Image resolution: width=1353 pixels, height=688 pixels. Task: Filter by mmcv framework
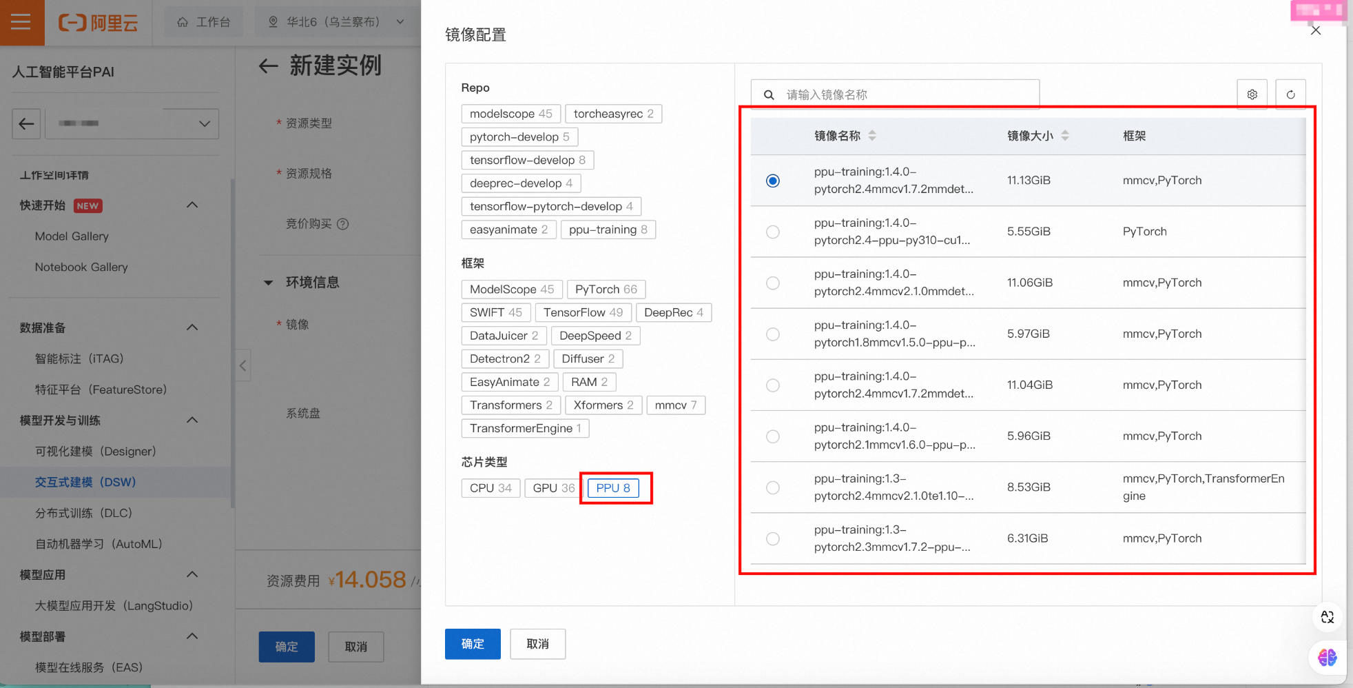tap(676, 405)
